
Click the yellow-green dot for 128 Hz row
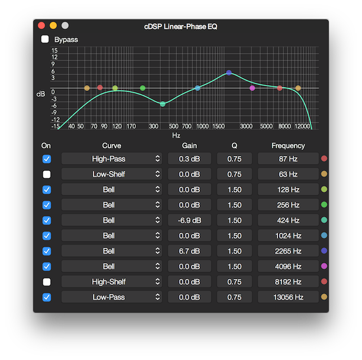tap(324, 189)
